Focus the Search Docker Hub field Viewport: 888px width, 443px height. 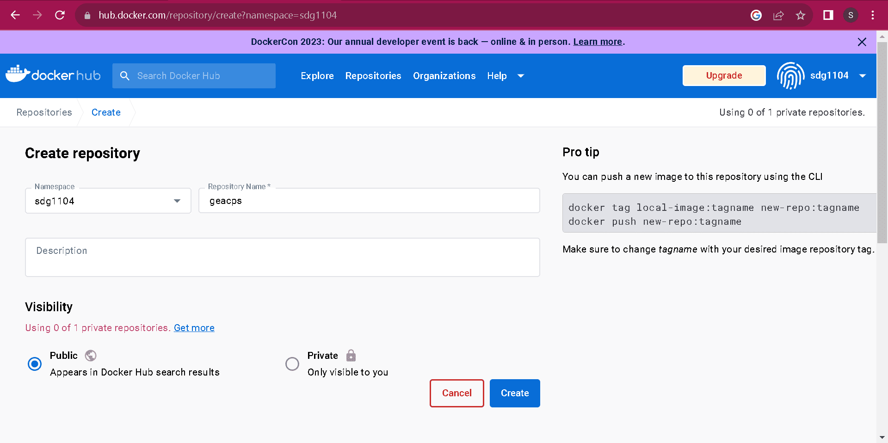(x=194, y=76)
